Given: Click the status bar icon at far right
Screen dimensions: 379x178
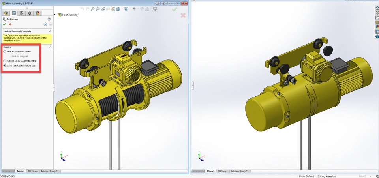Looking at the screenshot, I should tap(377, 176).
